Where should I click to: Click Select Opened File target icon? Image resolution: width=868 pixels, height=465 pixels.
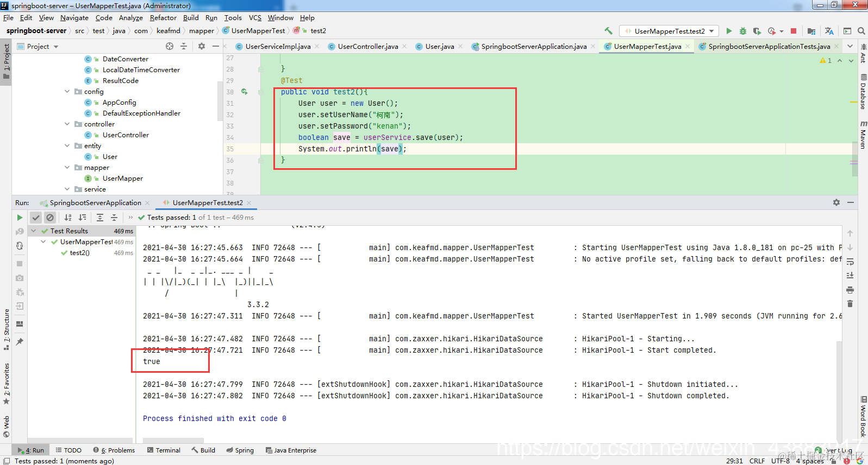click(x=170, y=46)
